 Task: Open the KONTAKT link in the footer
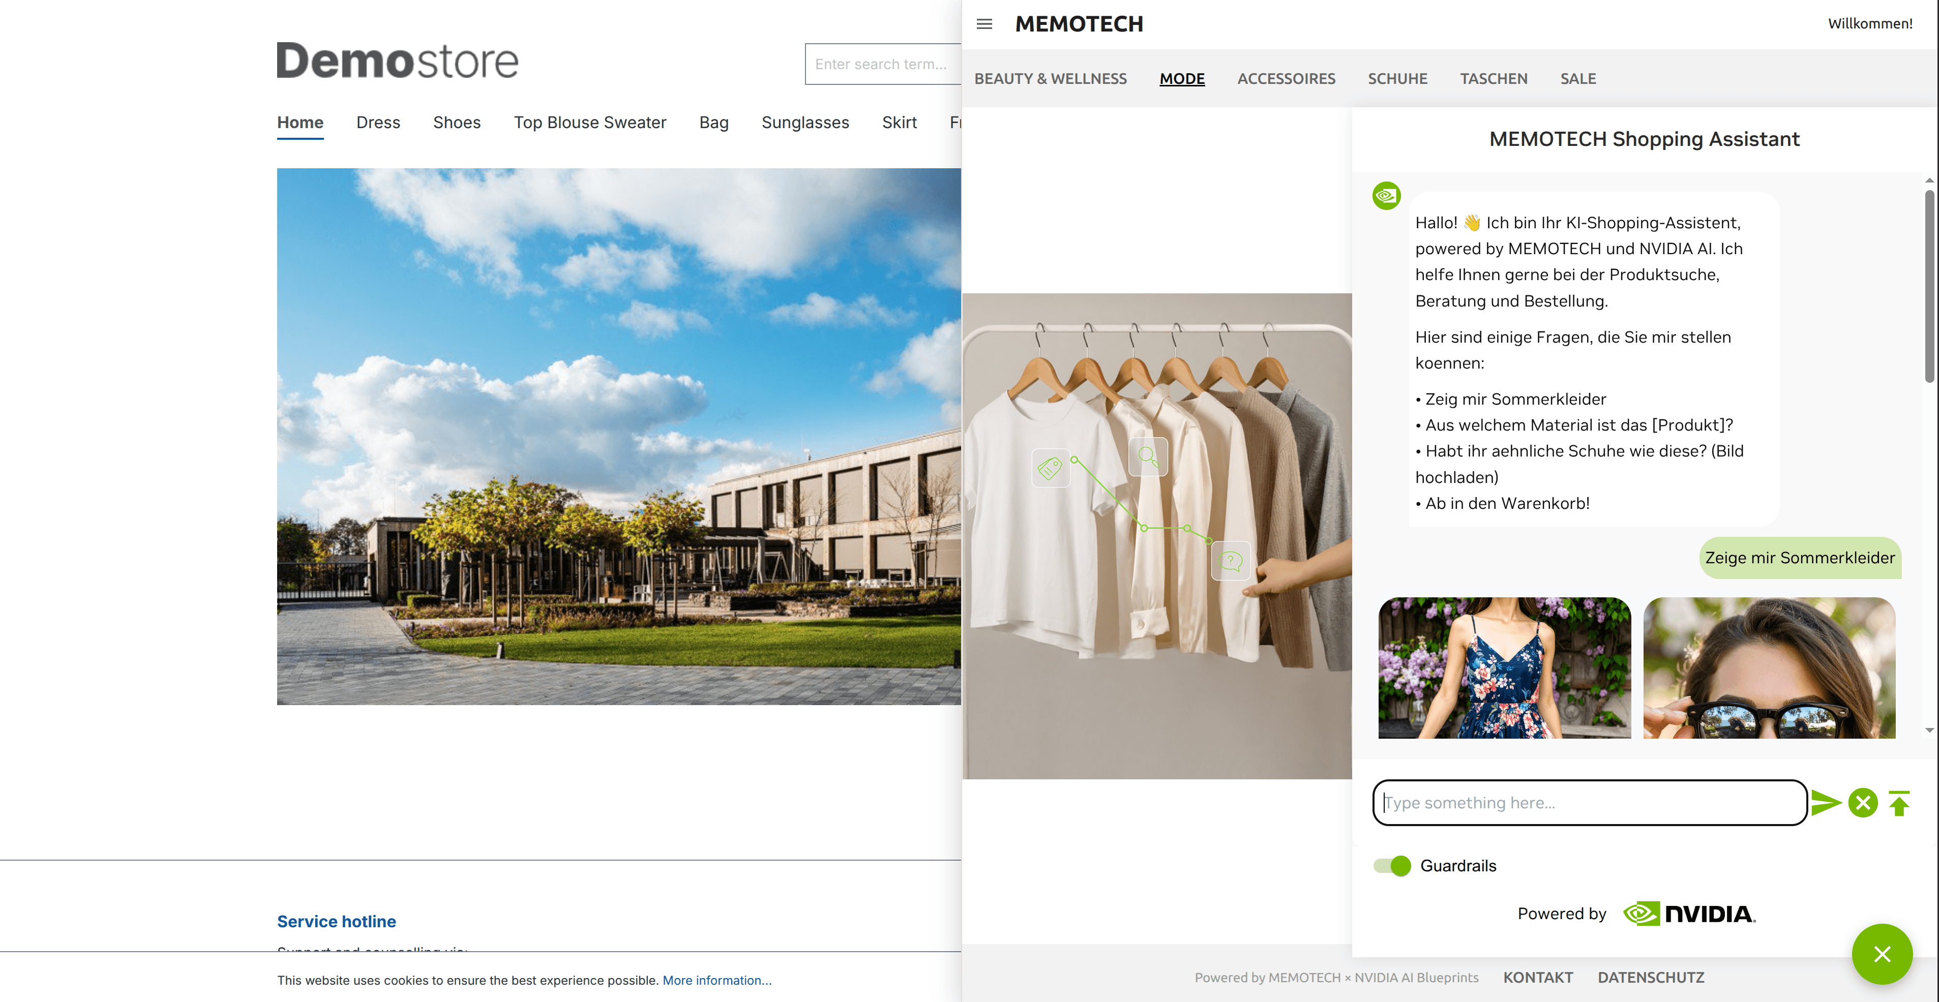[1538, 977]
